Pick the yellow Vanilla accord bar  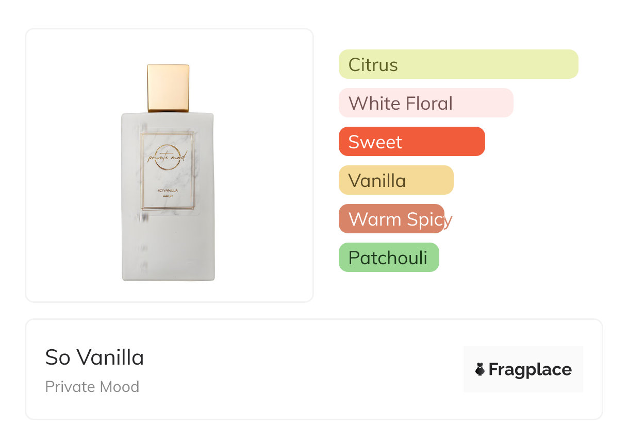[395, 180]
